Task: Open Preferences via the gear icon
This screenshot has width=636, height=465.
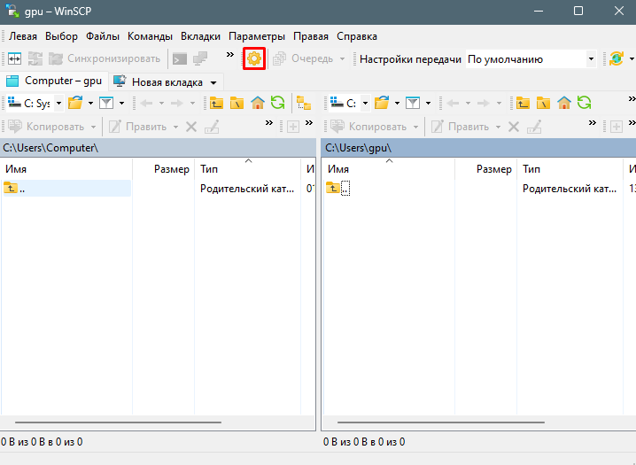Action: pos(254,58)
